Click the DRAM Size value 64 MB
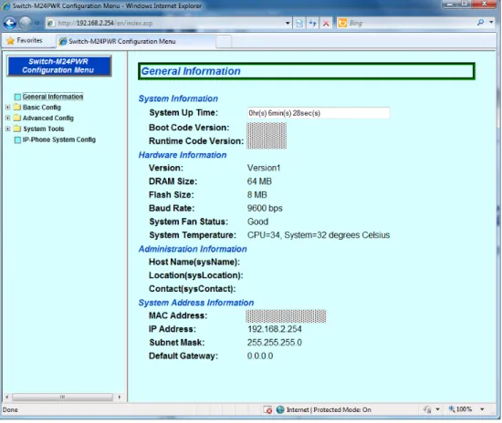 click(x=259, y=181)
